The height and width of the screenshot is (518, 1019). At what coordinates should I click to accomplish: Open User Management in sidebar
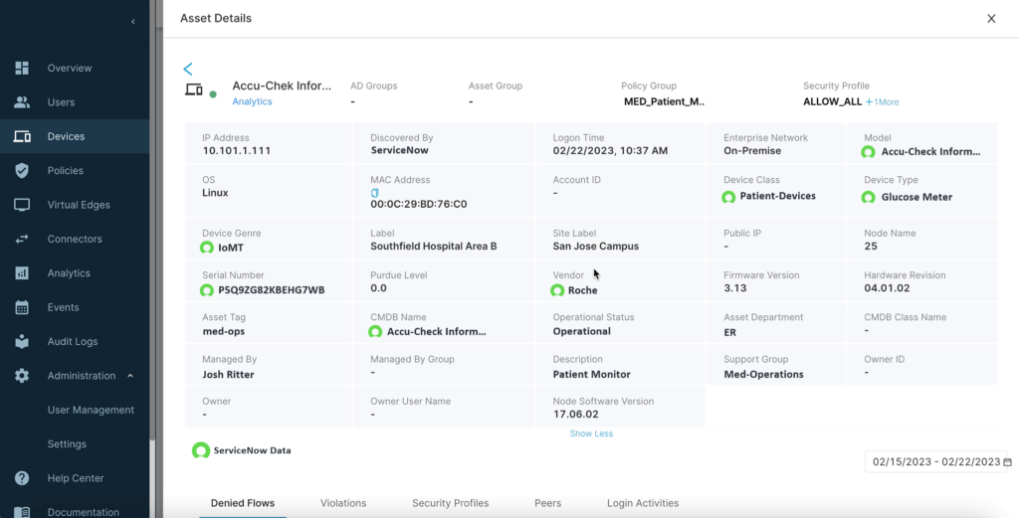point(91,410)
